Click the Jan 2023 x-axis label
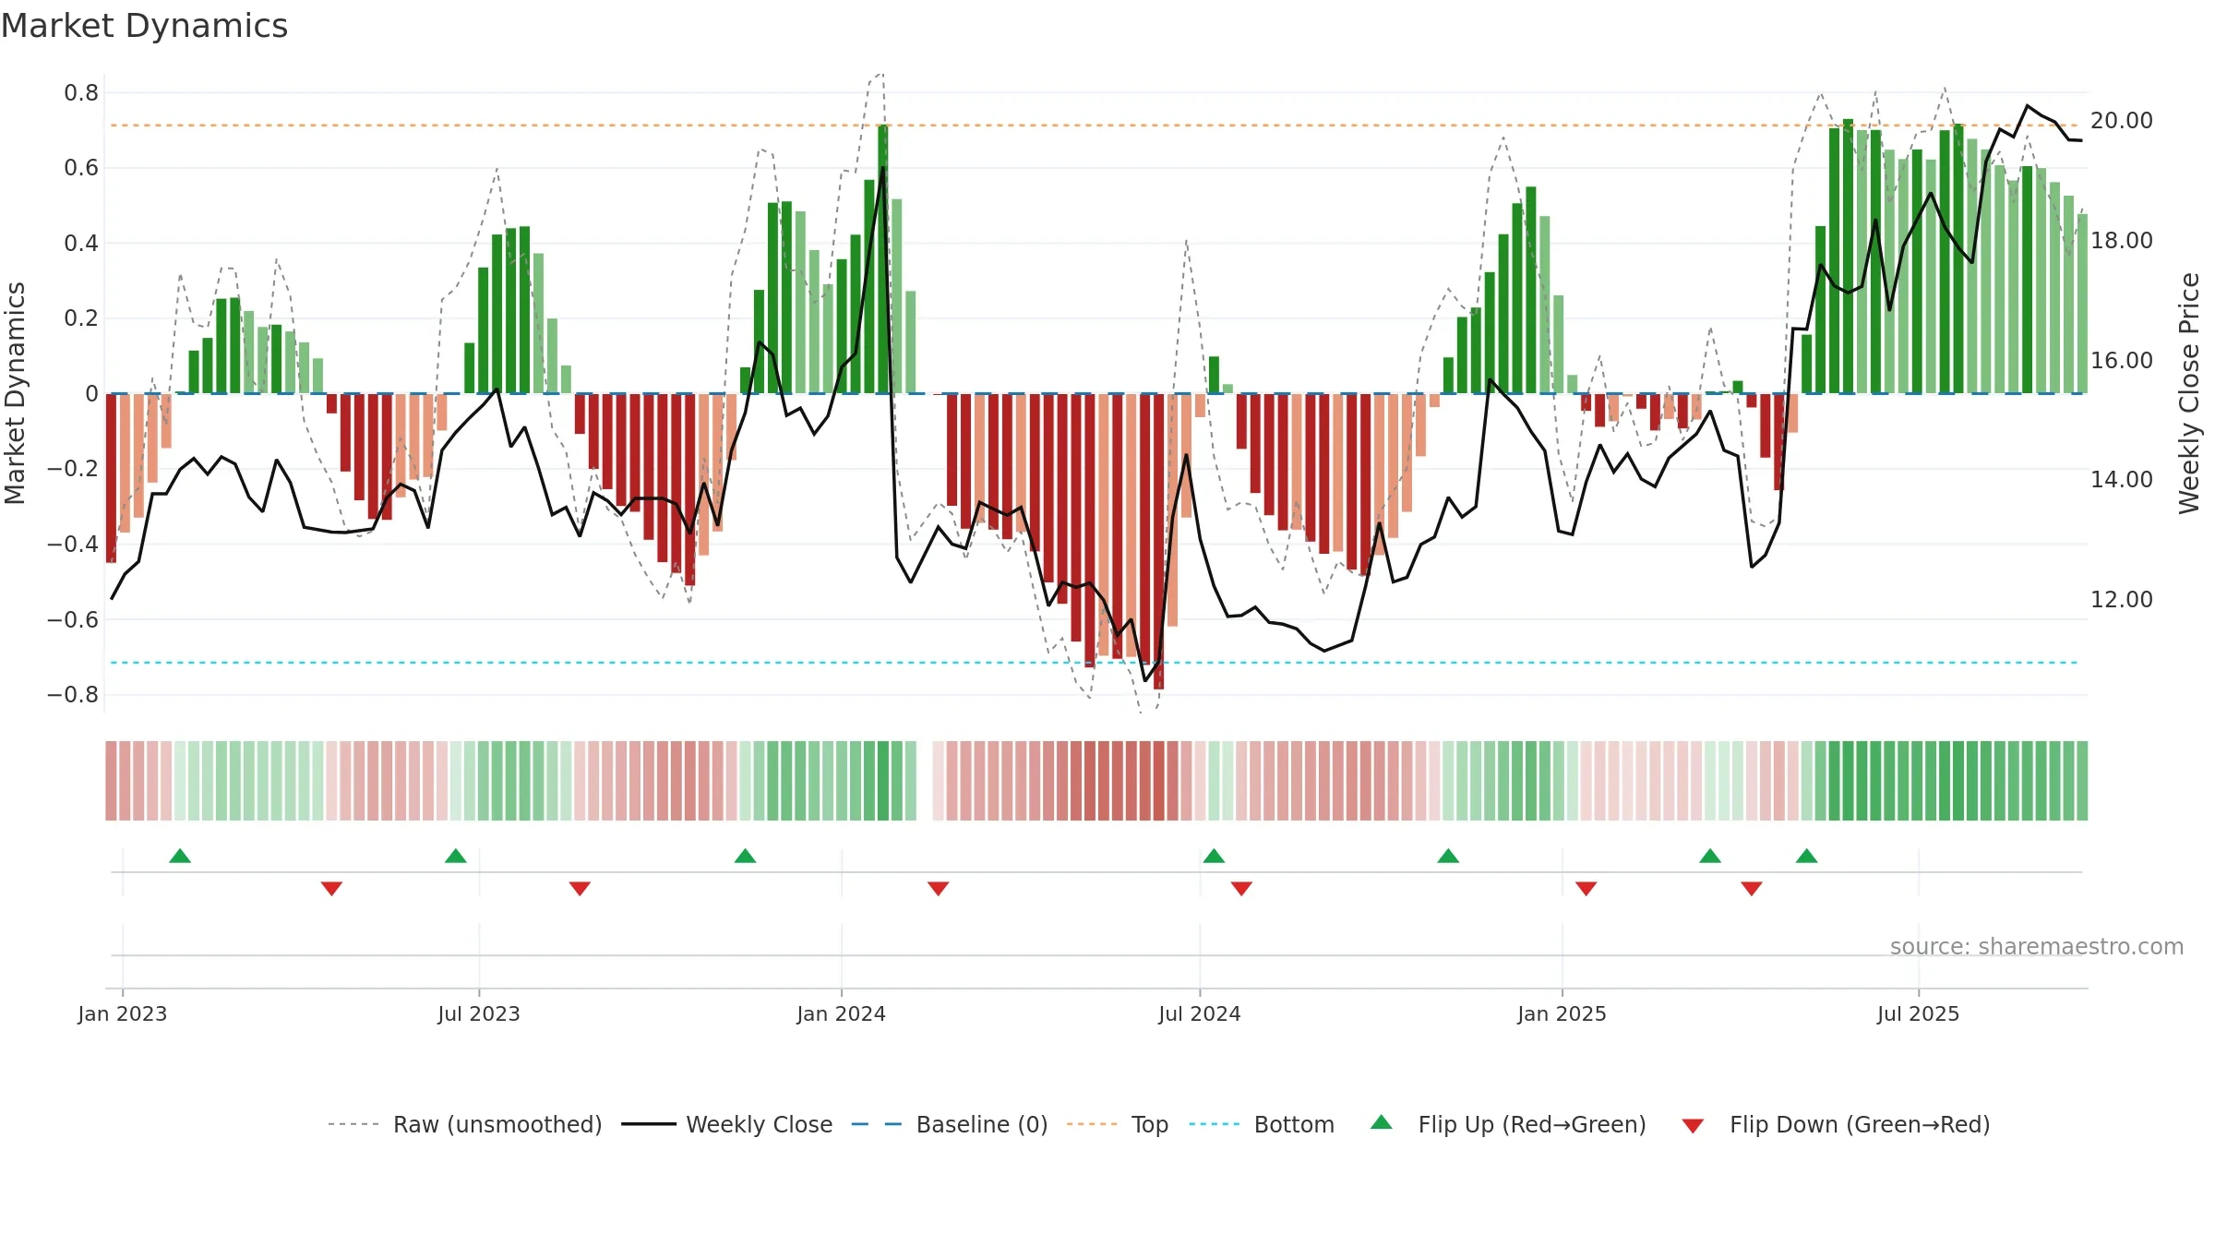The width and height of the screenshot is (2215, 1246). coord(123,1013)
